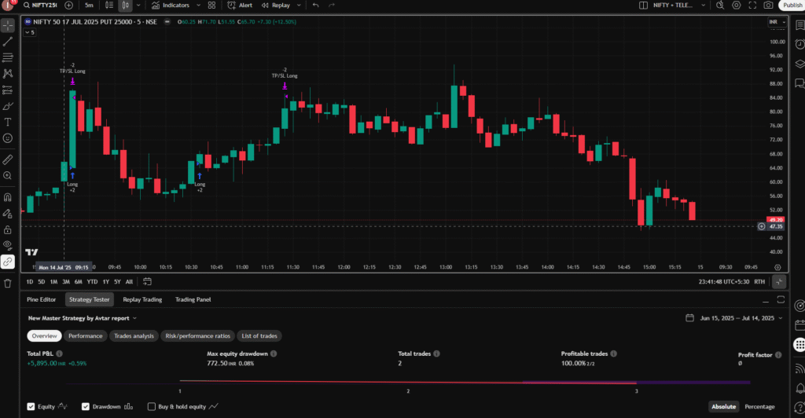805x418 pixels.
Task: Expand the chart style dropdown arrow
Action: click(x=138, y=5)
